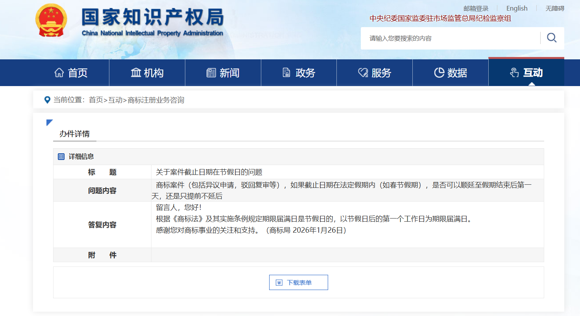Image resolution: width=580 pixels, height=316 pixels.
Task: Click the blue list icon beside 详细信息
Action: (x=61, y=157)
